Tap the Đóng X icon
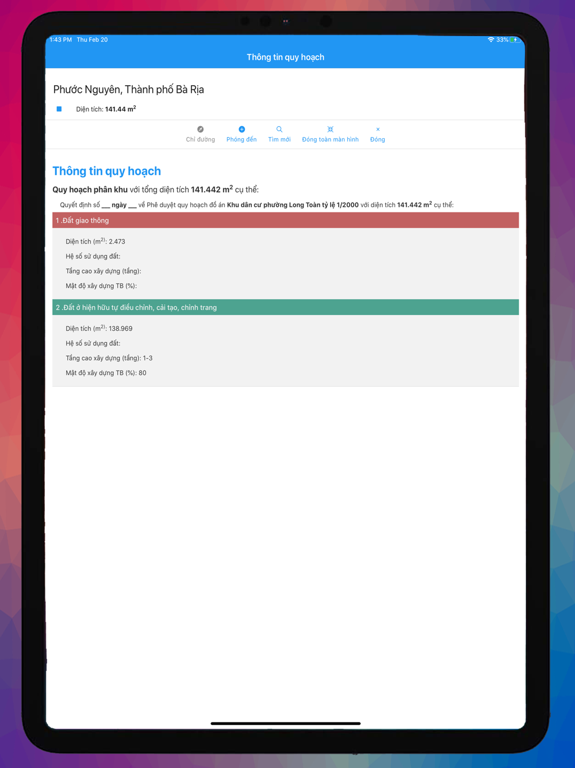The image size is (575, 768). 378,130
